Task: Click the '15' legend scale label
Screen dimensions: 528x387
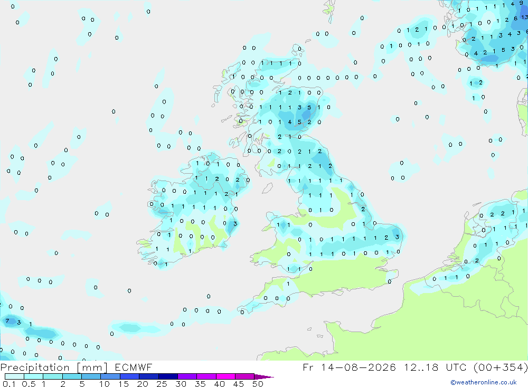Action: point(124,384)
